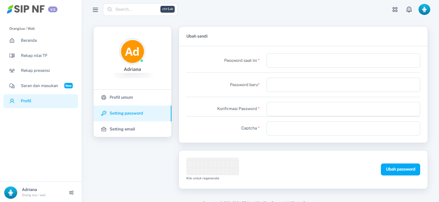Click sidebar footer Adriana avatar
Image resolution: width=439 pixels, height=202 pixels.
point(11,192)
